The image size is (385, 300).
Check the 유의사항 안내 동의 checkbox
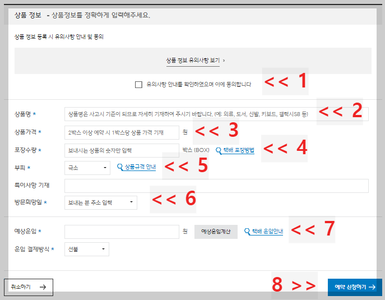[138, 85]
